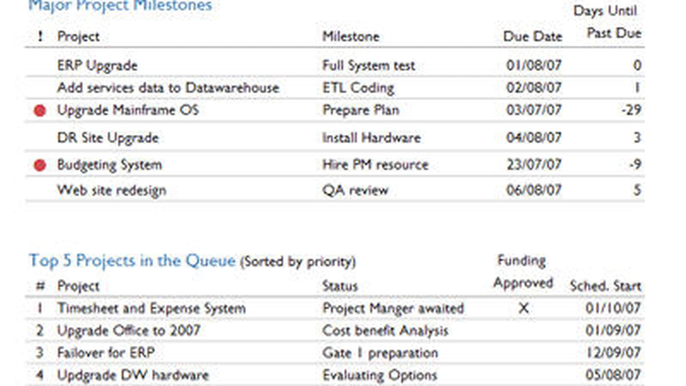
Task: Click the 'Status' column header
Action: 340,286
